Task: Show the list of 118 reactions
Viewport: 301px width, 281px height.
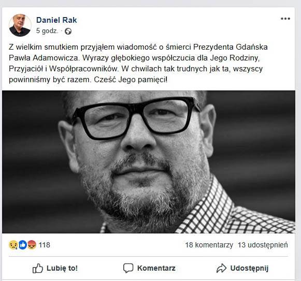Action: [x=45, y=245]
